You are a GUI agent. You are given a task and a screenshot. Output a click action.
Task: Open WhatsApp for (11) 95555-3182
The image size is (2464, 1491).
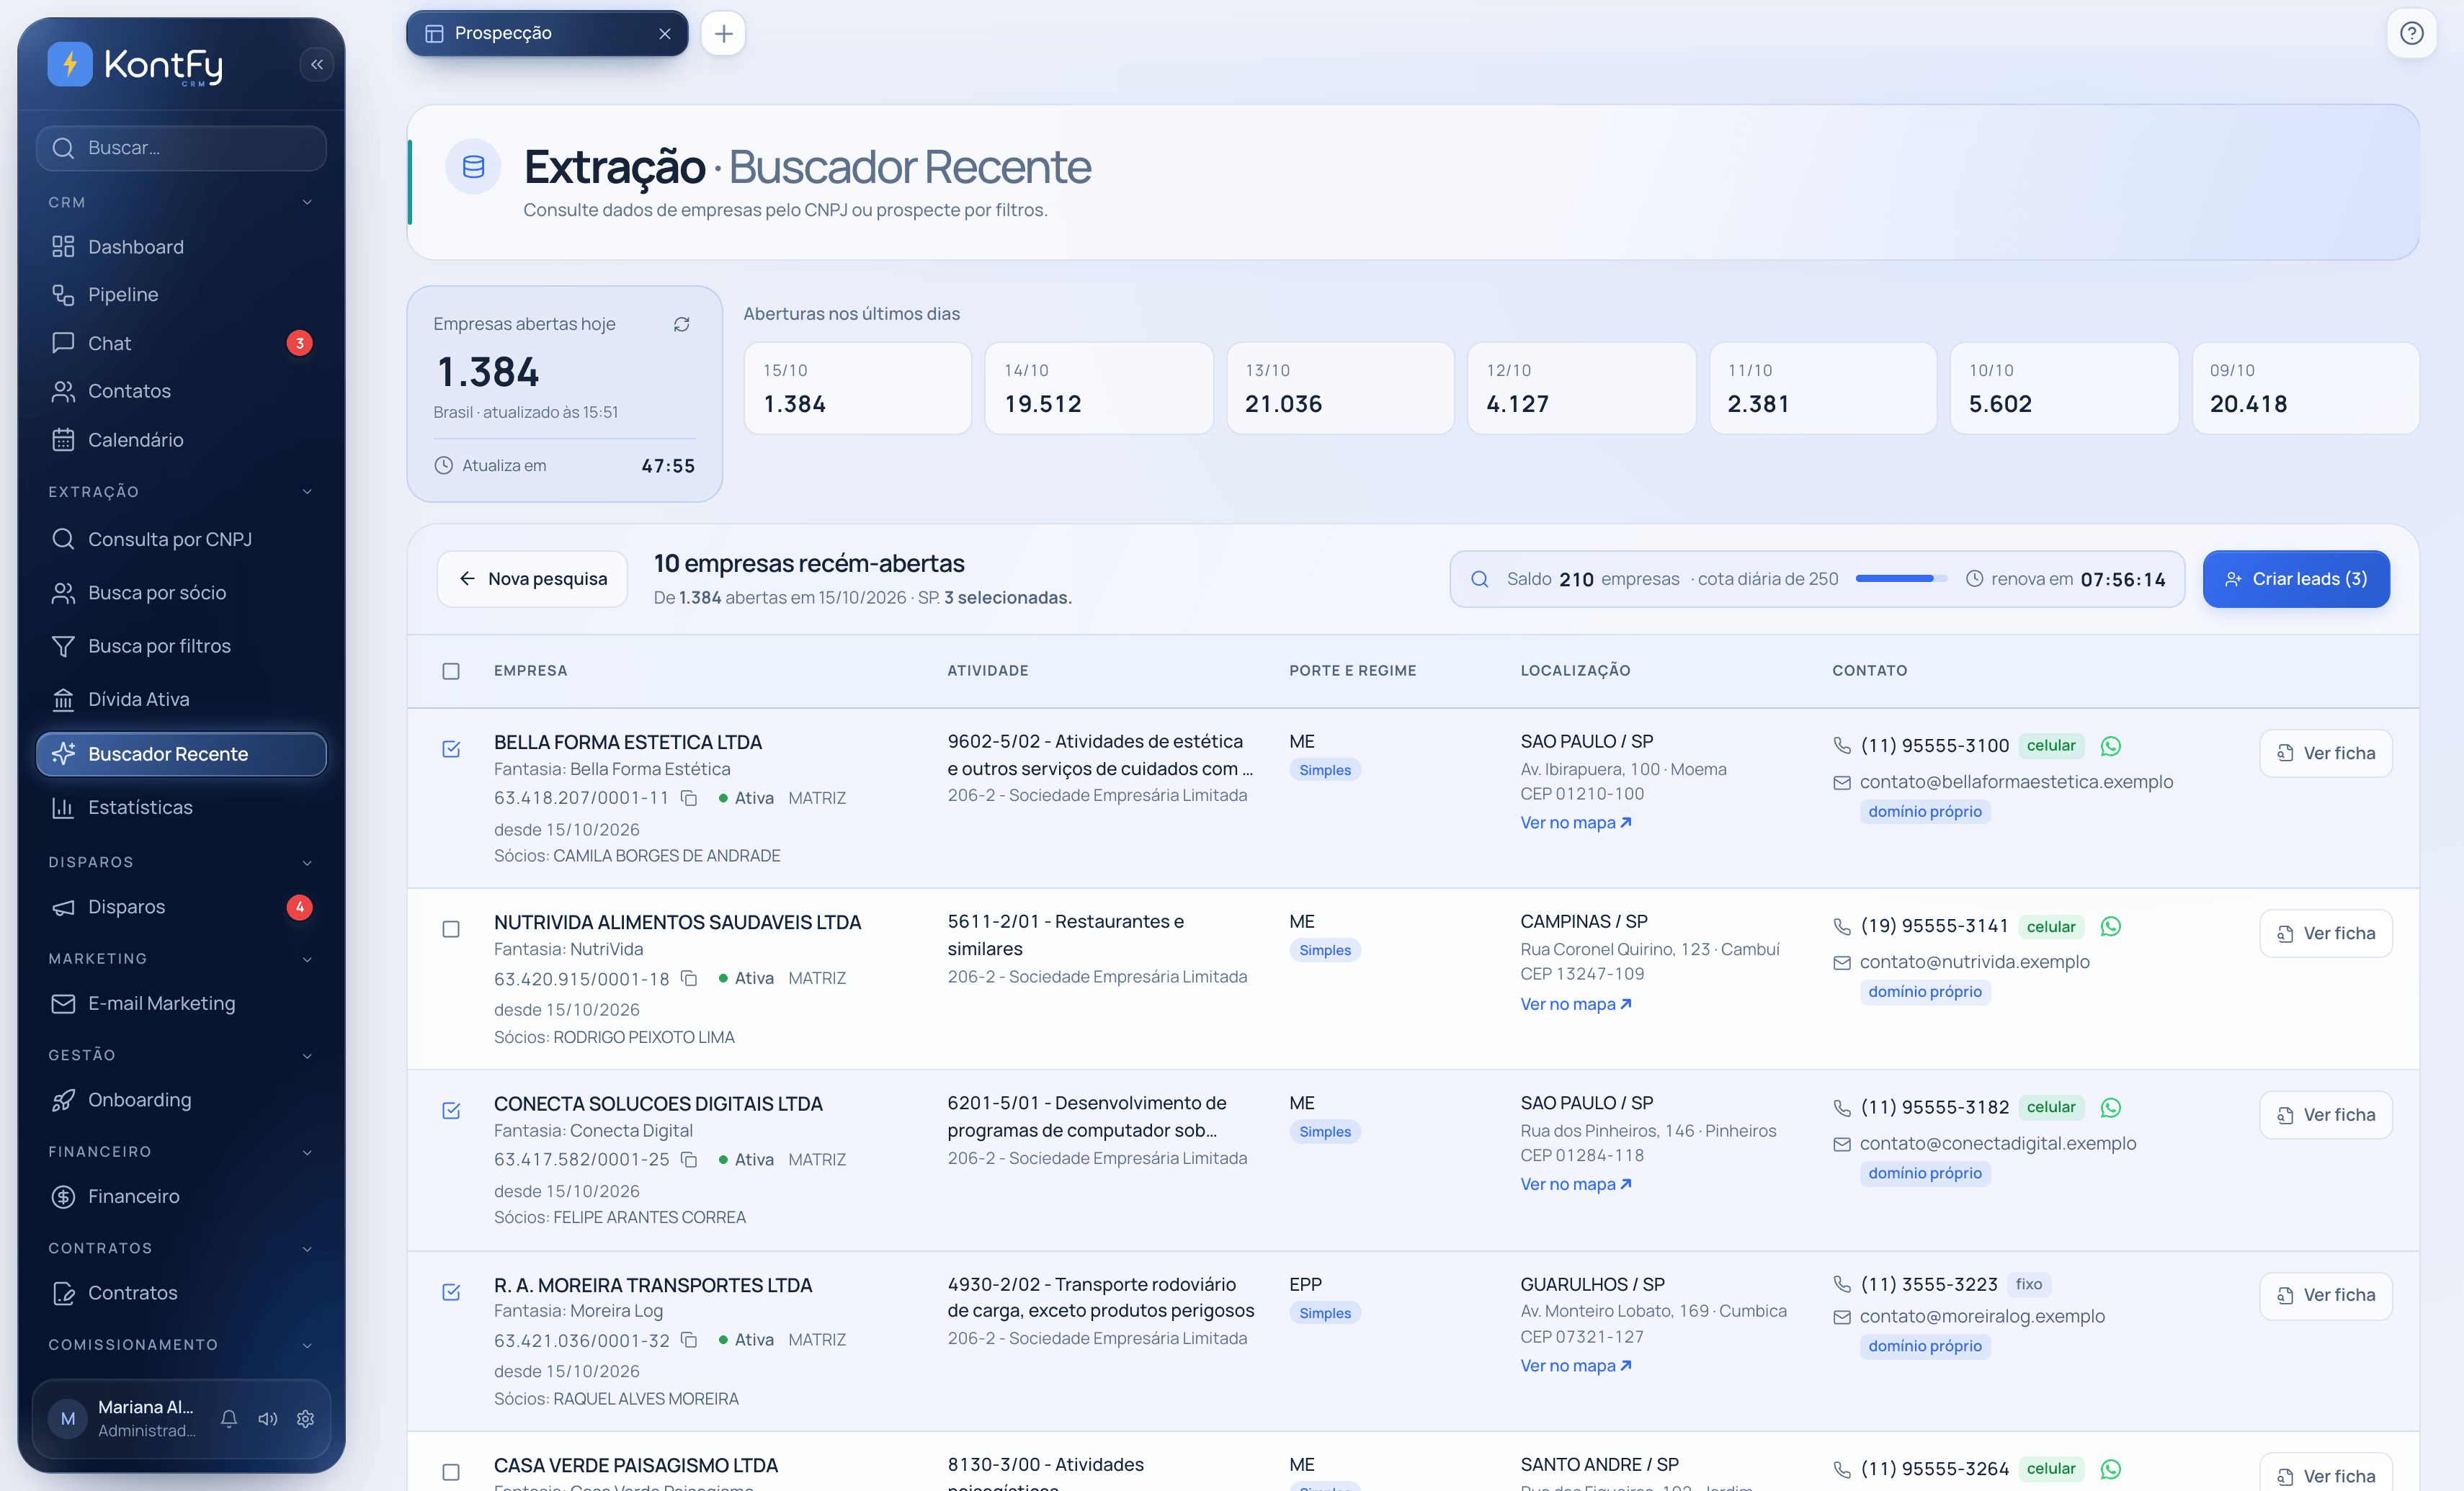coord(2110,1107)
